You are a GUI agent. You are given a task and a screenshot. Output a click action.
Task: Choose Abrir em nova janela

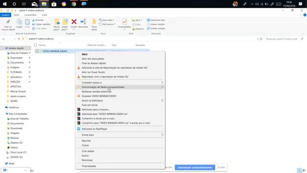[x=120, y=59]
